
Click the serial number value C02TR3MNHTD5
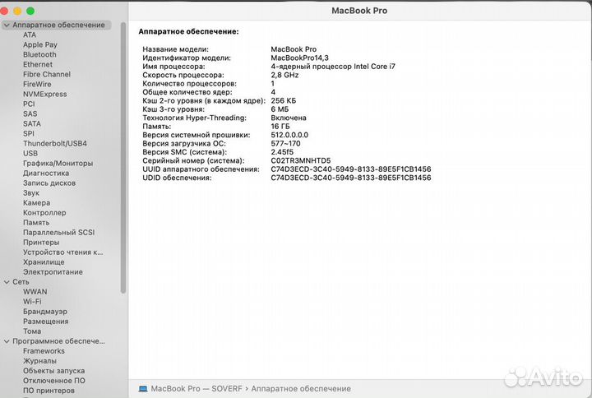[301, 161]
